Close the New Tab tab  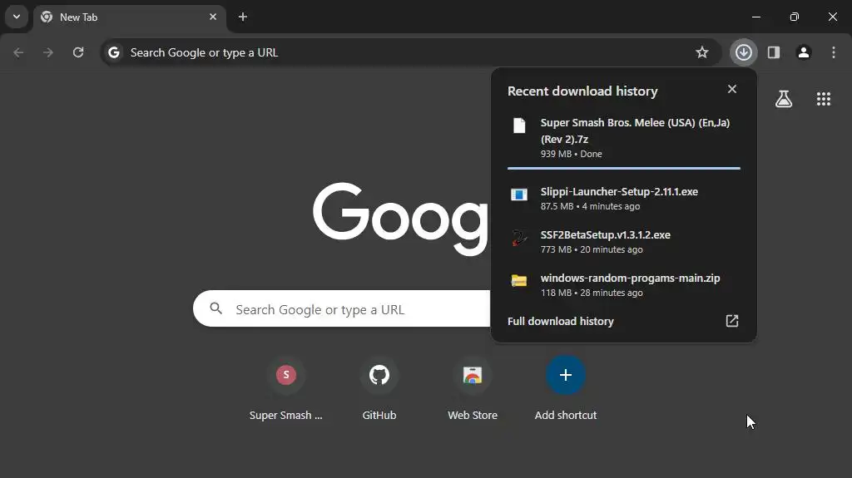click(213, 17)
